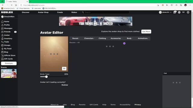
Task: Click the browser address bar URL
Action: pos(34,5)
